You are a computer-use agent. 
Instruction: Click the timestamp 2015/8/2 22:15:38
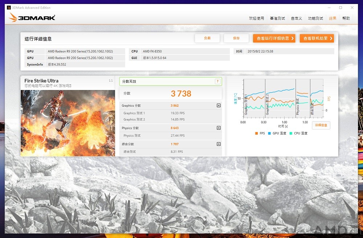(x=260, y=52)
